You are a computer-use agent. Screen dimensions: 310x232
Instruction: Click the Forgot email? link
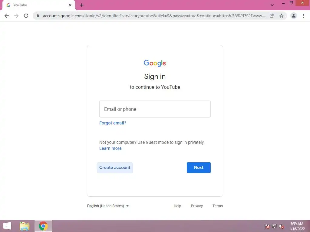[113, 123]
